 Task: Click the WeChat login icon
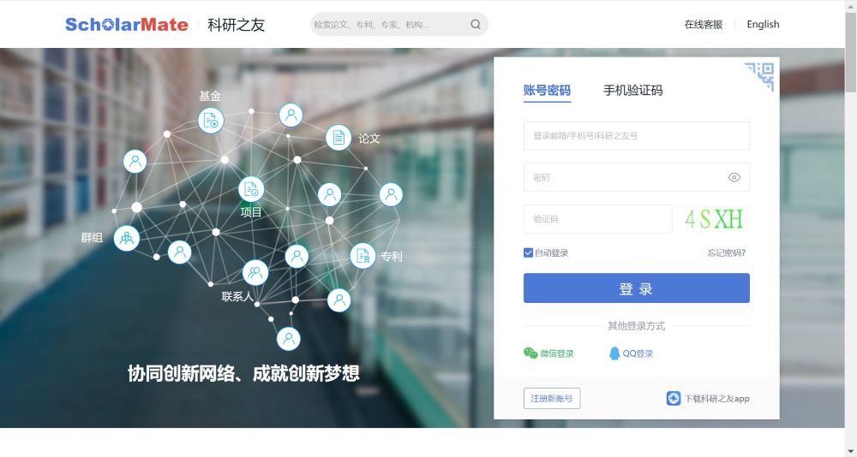pos(530,353)
